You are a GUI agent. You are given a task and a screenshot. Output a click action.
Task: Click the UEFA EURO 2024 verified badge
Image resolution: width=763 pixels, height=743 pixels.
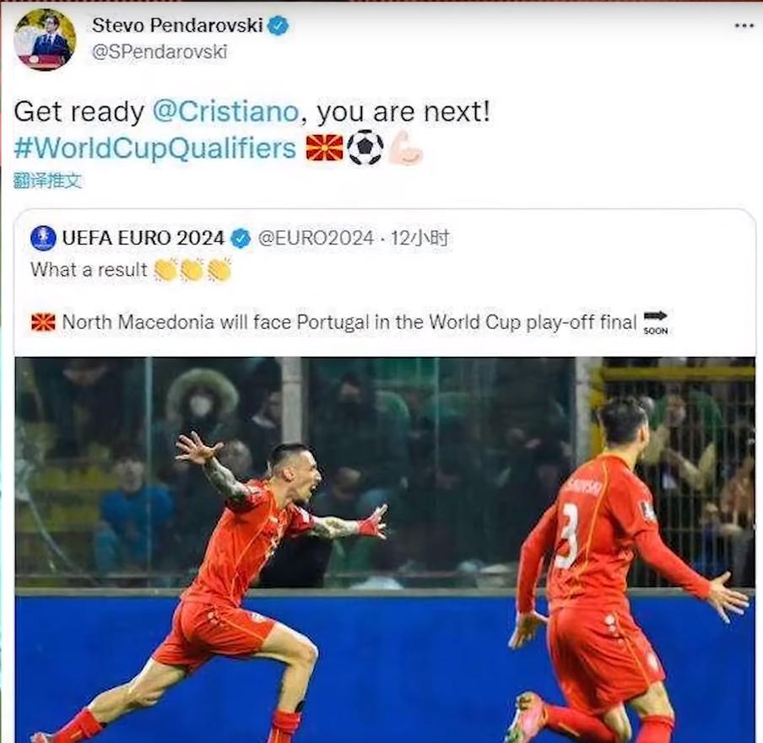point(241,239)
